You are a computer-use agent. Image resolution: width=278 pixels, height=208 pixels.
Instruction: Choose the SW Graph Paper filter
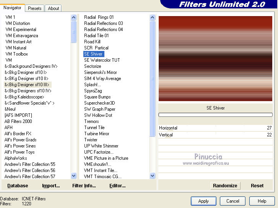coord(100,109)
